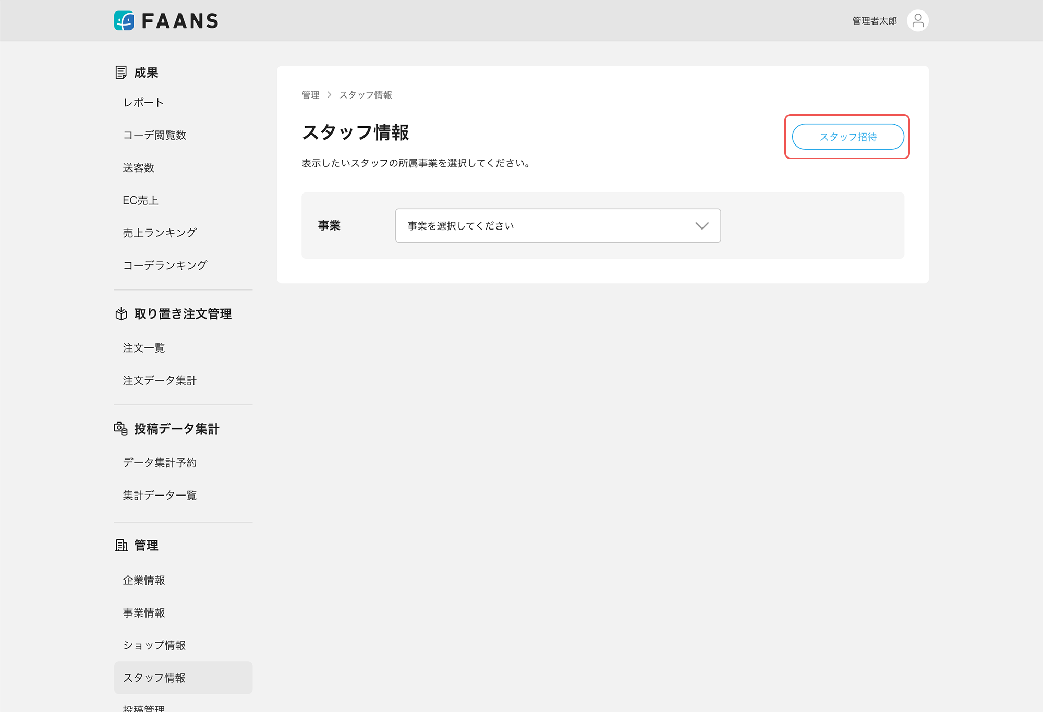Open the user profile avatar icon
This screenshot has width=1043, height=712.
(917, 21)
